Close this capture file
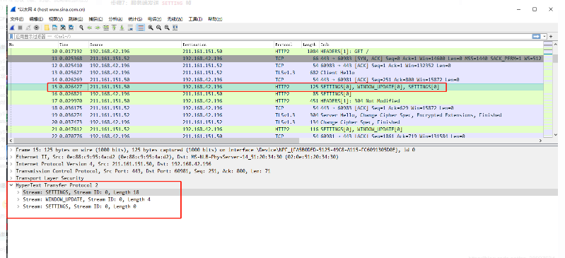Viewport: 565px width, 258px height. click(63, 28)
